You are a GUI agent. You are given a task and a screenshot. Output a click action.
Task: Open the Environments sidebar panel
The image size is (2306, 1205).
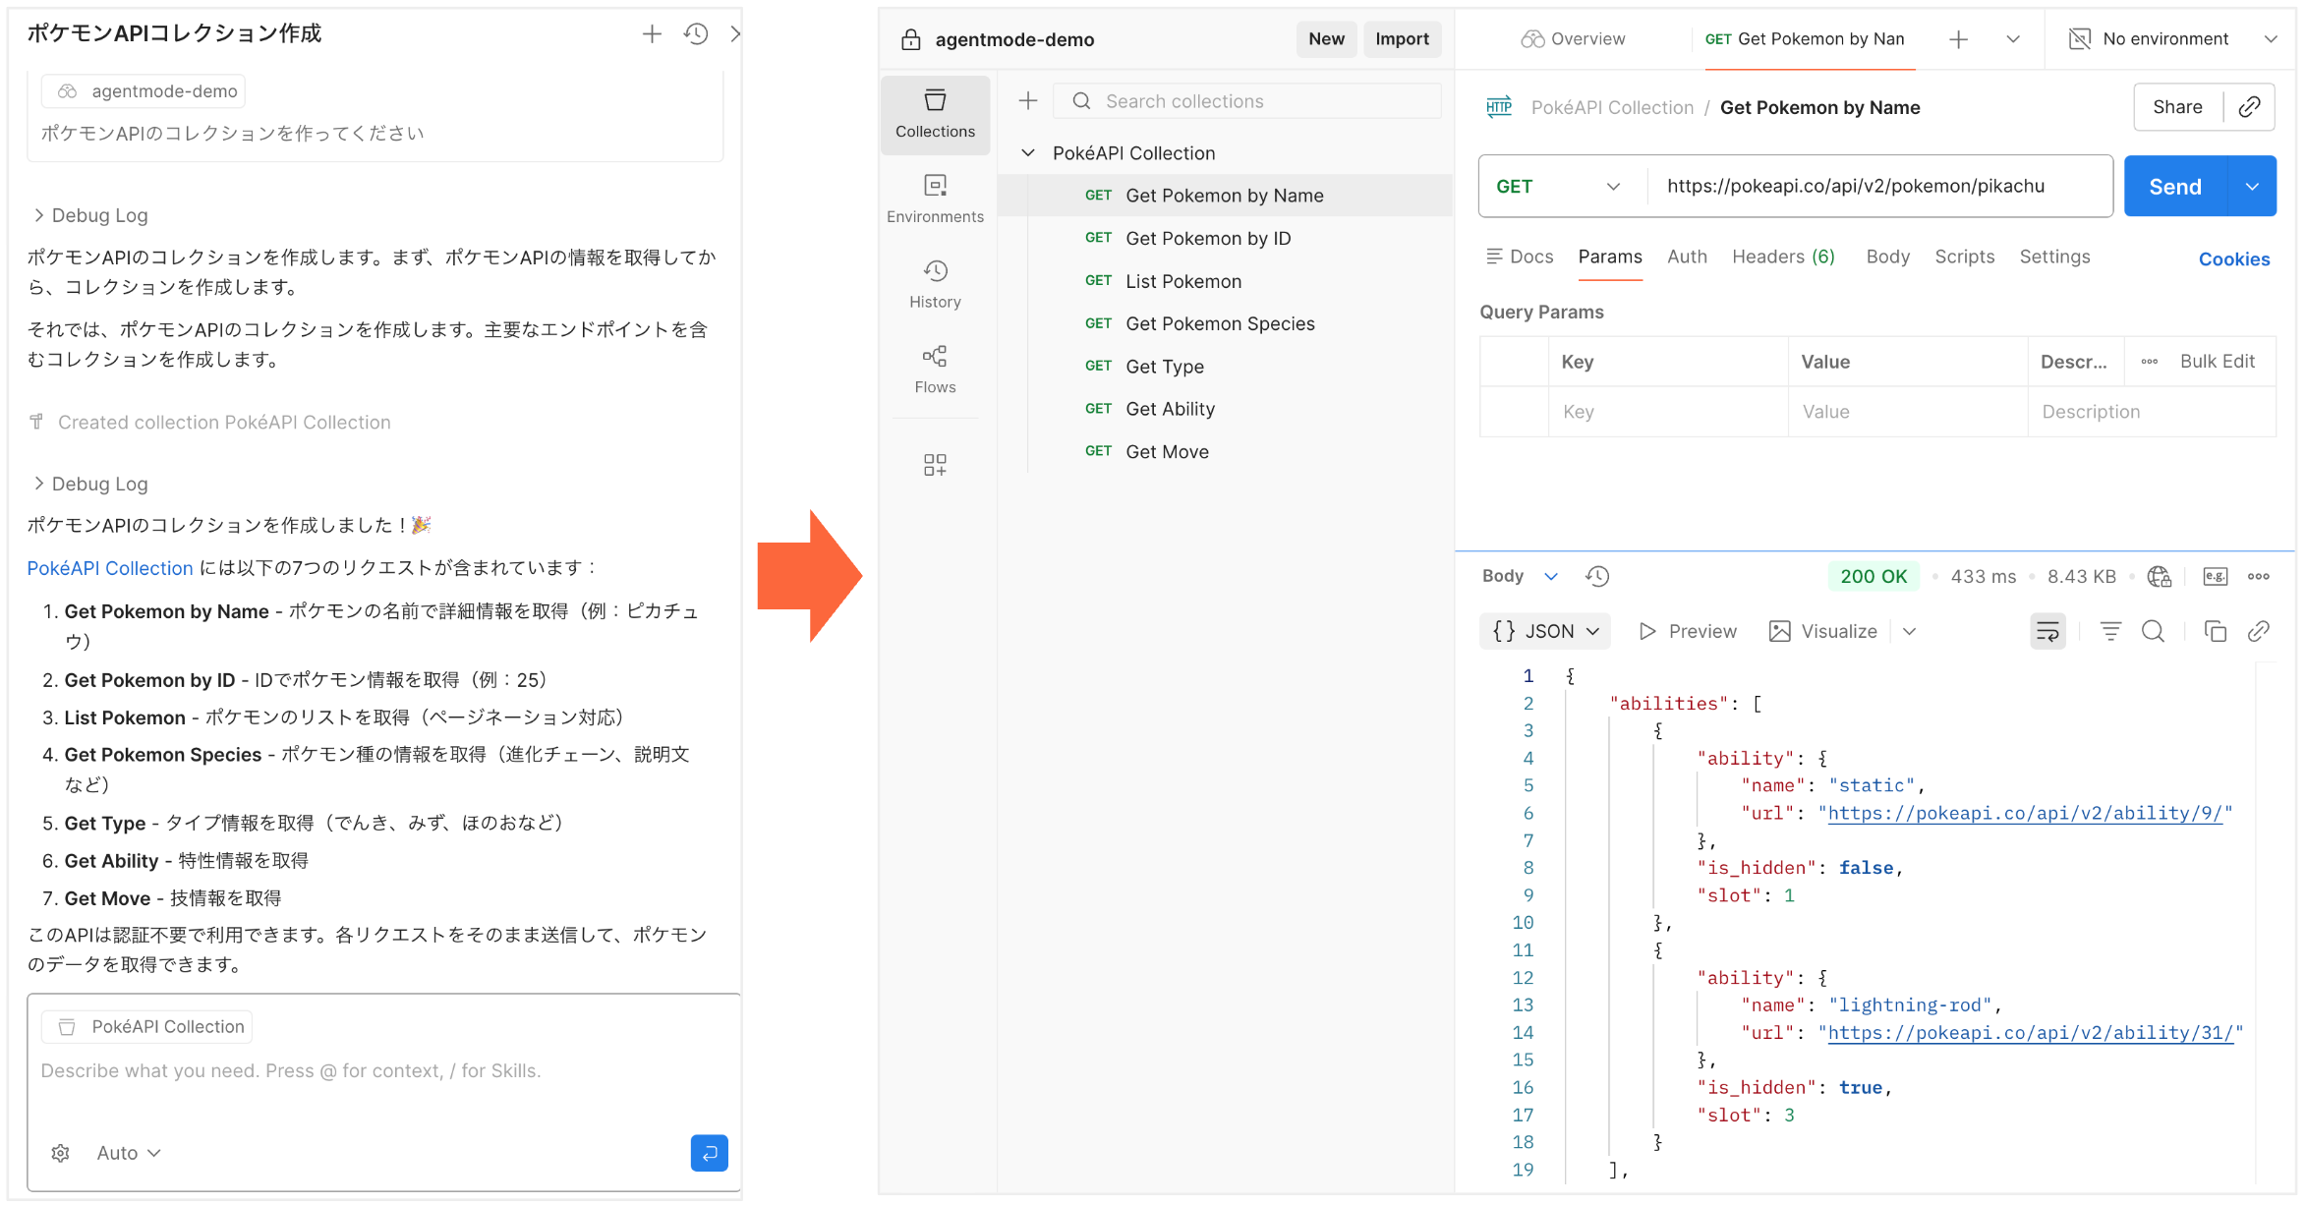pos(935,200)
